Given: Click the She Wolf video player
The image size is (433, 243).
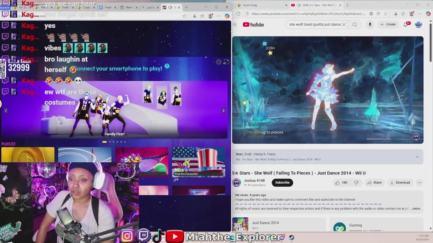Looking at the screenshot, I should point(327,90).
